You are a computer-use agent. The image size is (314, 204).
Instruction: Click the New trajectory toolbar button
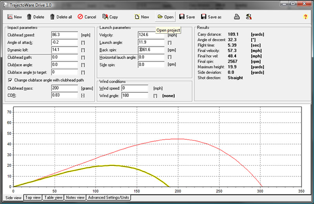15,17
